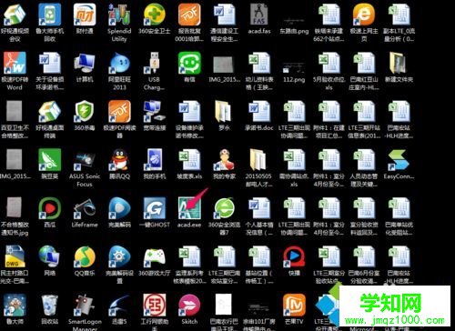The width and height of the screenshot is (455, 331).
Task: Open the 鲁大师 shortcut icon
Action: click(15, 305)
